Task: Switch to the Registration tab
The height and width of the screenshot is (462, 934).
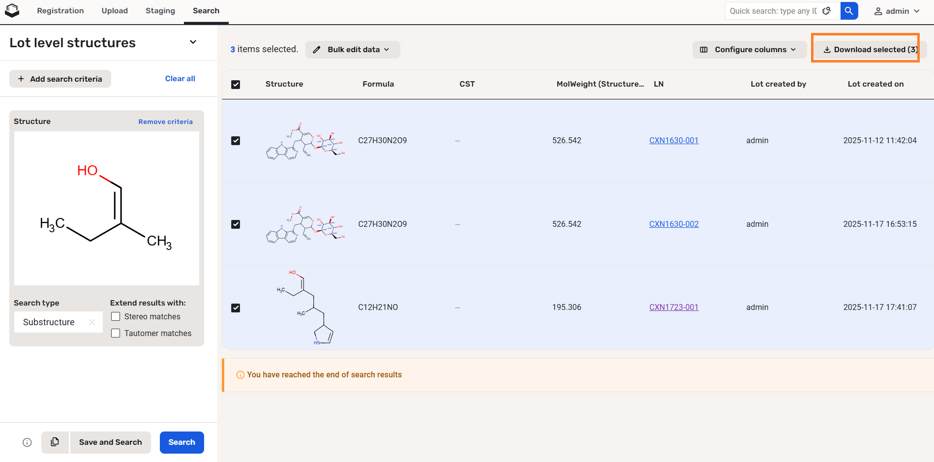Action: pyautogui.click(x=60, y=11)
